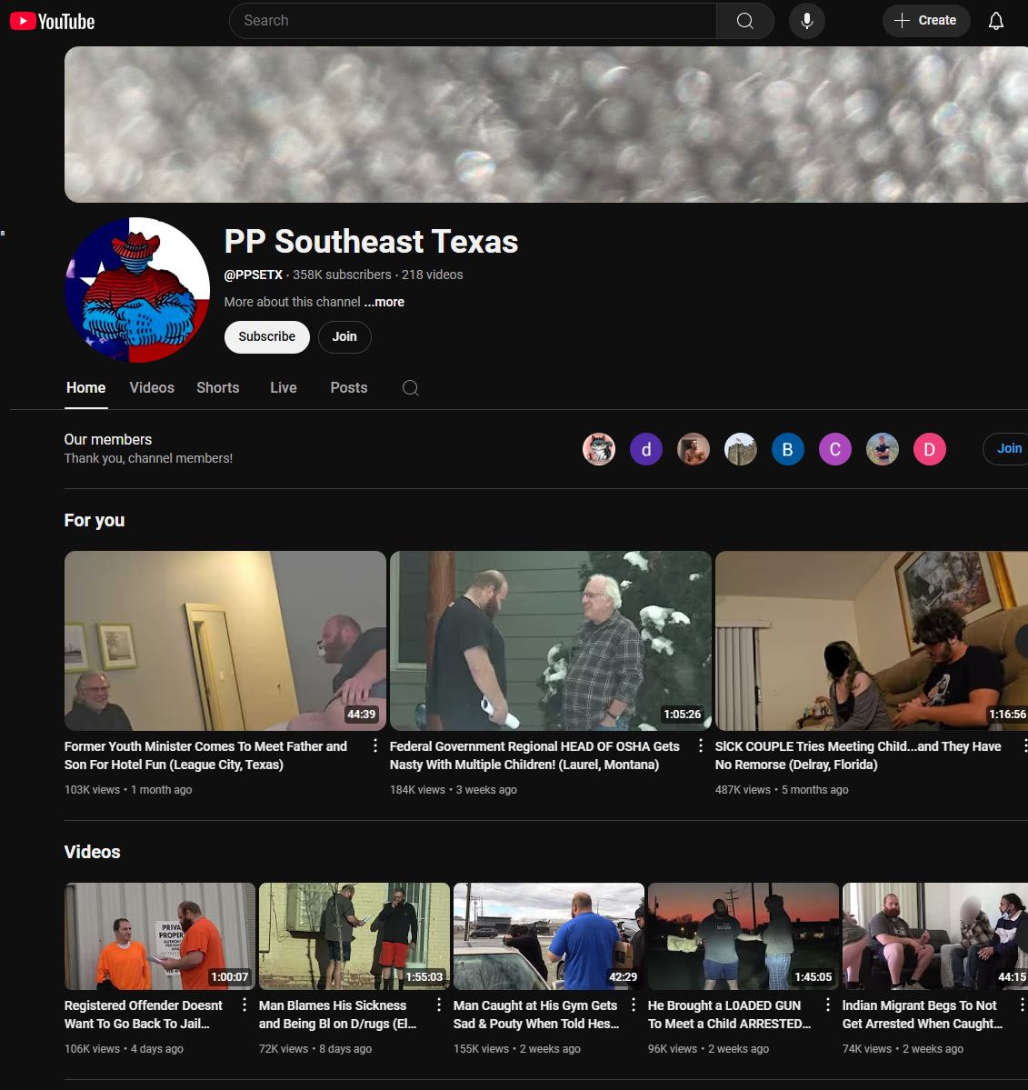Screen dimensions: 1028x1090
Task: Select the Posts tab
Action: [348, 387]
